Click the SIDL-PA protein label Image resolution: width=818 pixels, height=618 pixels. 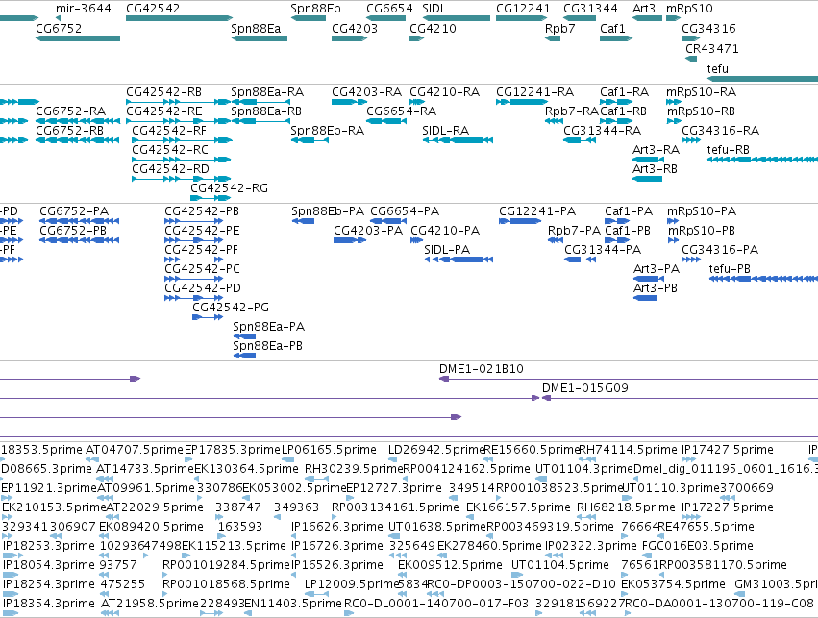[447, 250]
